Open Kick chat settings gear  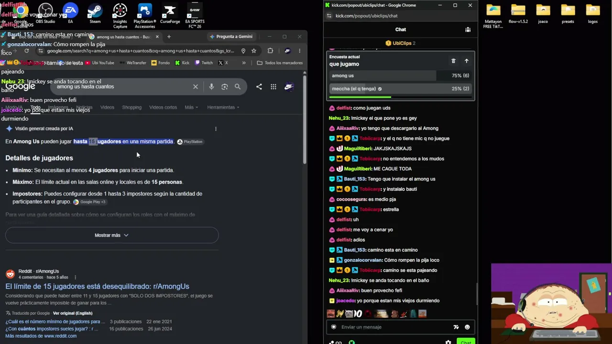448,342
